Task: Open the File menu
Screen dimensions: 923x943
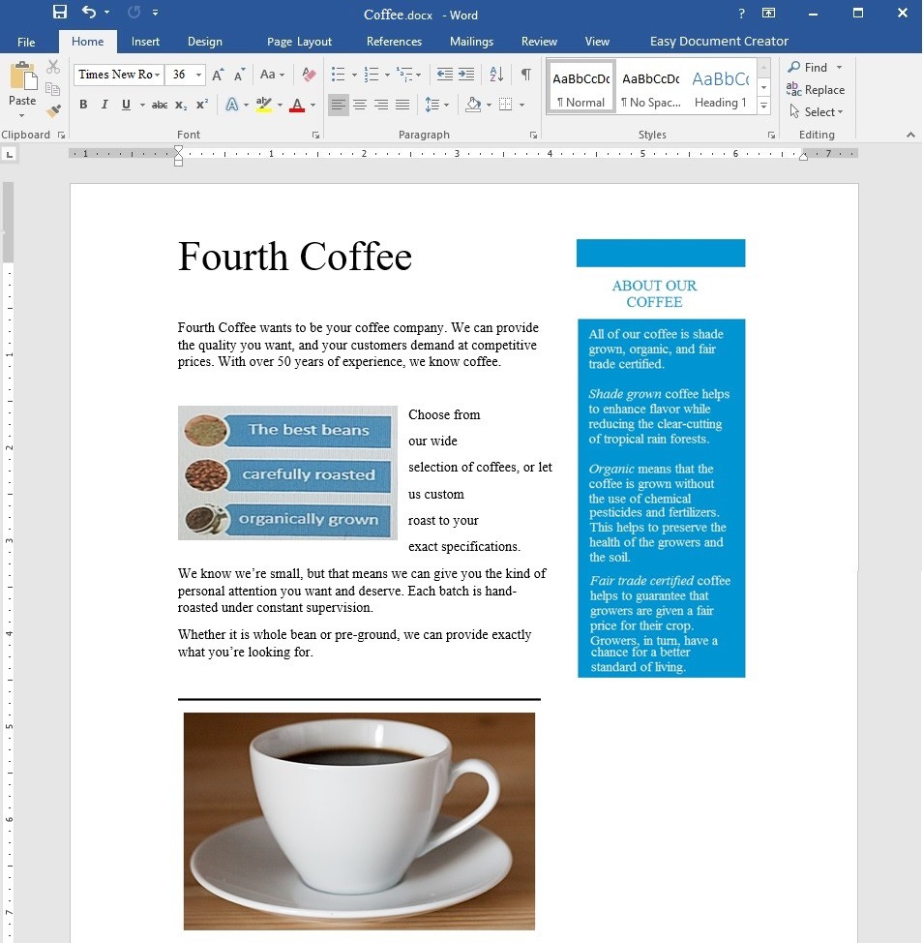Action: point(26,42)
